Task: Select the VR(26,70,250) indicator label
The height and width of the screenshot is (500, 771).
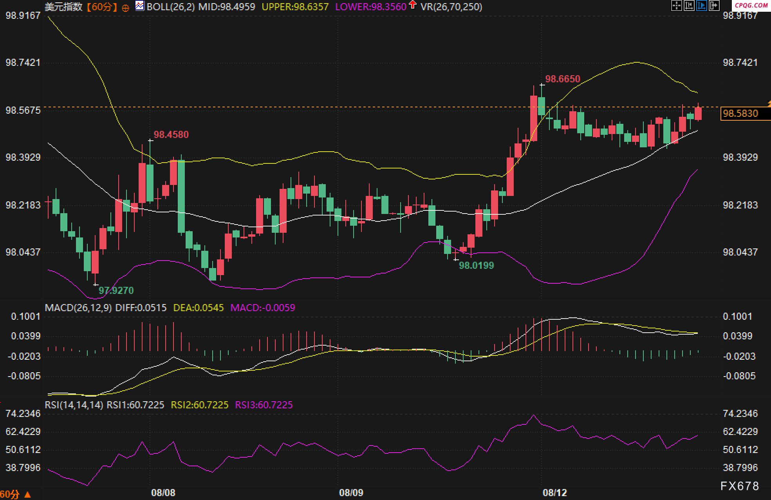Action: click(451, 7)
